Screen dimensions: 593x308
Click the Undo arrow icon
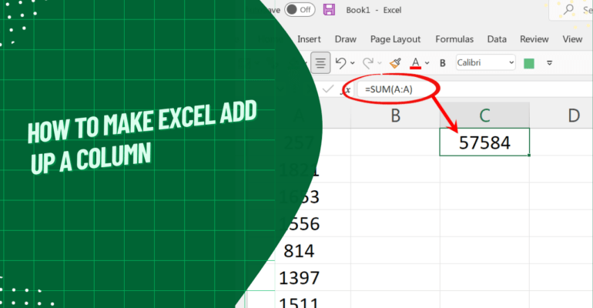click(340, 62)
